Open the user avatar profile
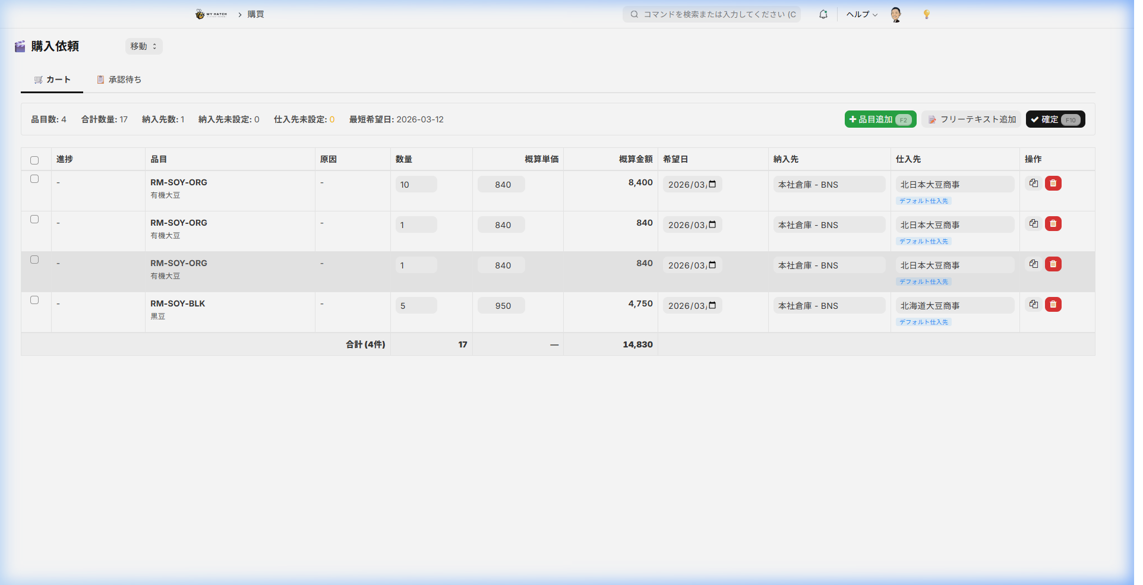The height and width of the screenshot is (585, 1143). click(x=896, y=14)
